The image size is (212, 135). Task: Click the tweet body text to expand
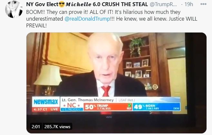click(112, 19)
